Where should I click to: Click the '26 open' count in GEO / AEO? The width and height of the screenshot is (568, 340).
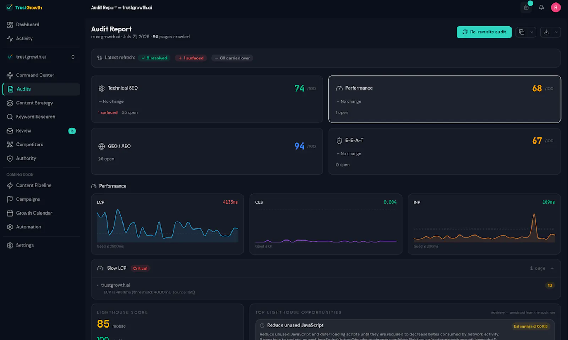[x=106, y=159]
